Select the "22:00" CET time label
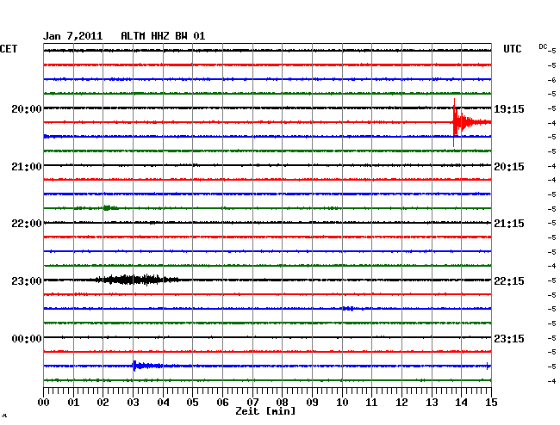 [x=27, y=224]
